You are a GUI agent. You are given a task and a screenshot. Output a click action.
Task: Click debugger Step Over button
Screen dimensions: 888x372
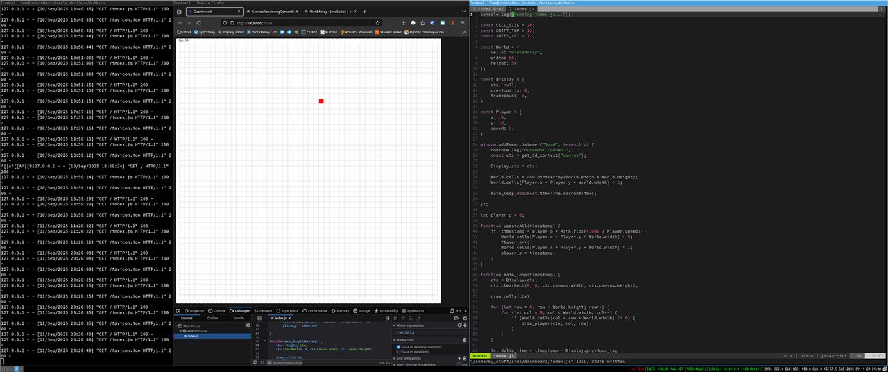[x=403, y=318]
